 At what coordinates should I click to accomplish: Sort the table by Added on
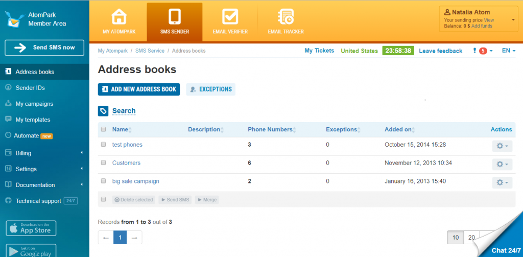coord(400,129)
